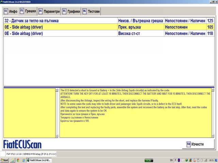
Task: Select Side airbag (driver) Висока ст-ст row
Action: pyautogui.click(x=60, y=34)
